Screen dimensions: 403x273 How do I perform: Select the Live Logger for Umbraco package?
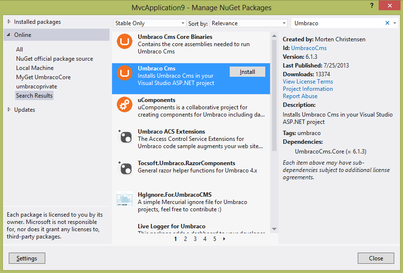[191, 227]
